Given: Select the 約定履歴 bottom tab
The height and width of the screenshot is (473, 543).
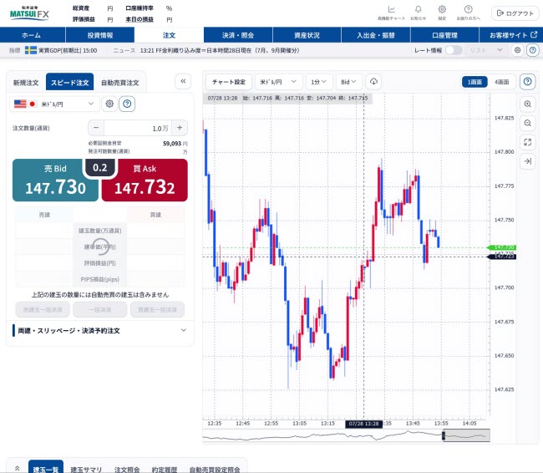Looking at the screenshot, I should [165, 469].
